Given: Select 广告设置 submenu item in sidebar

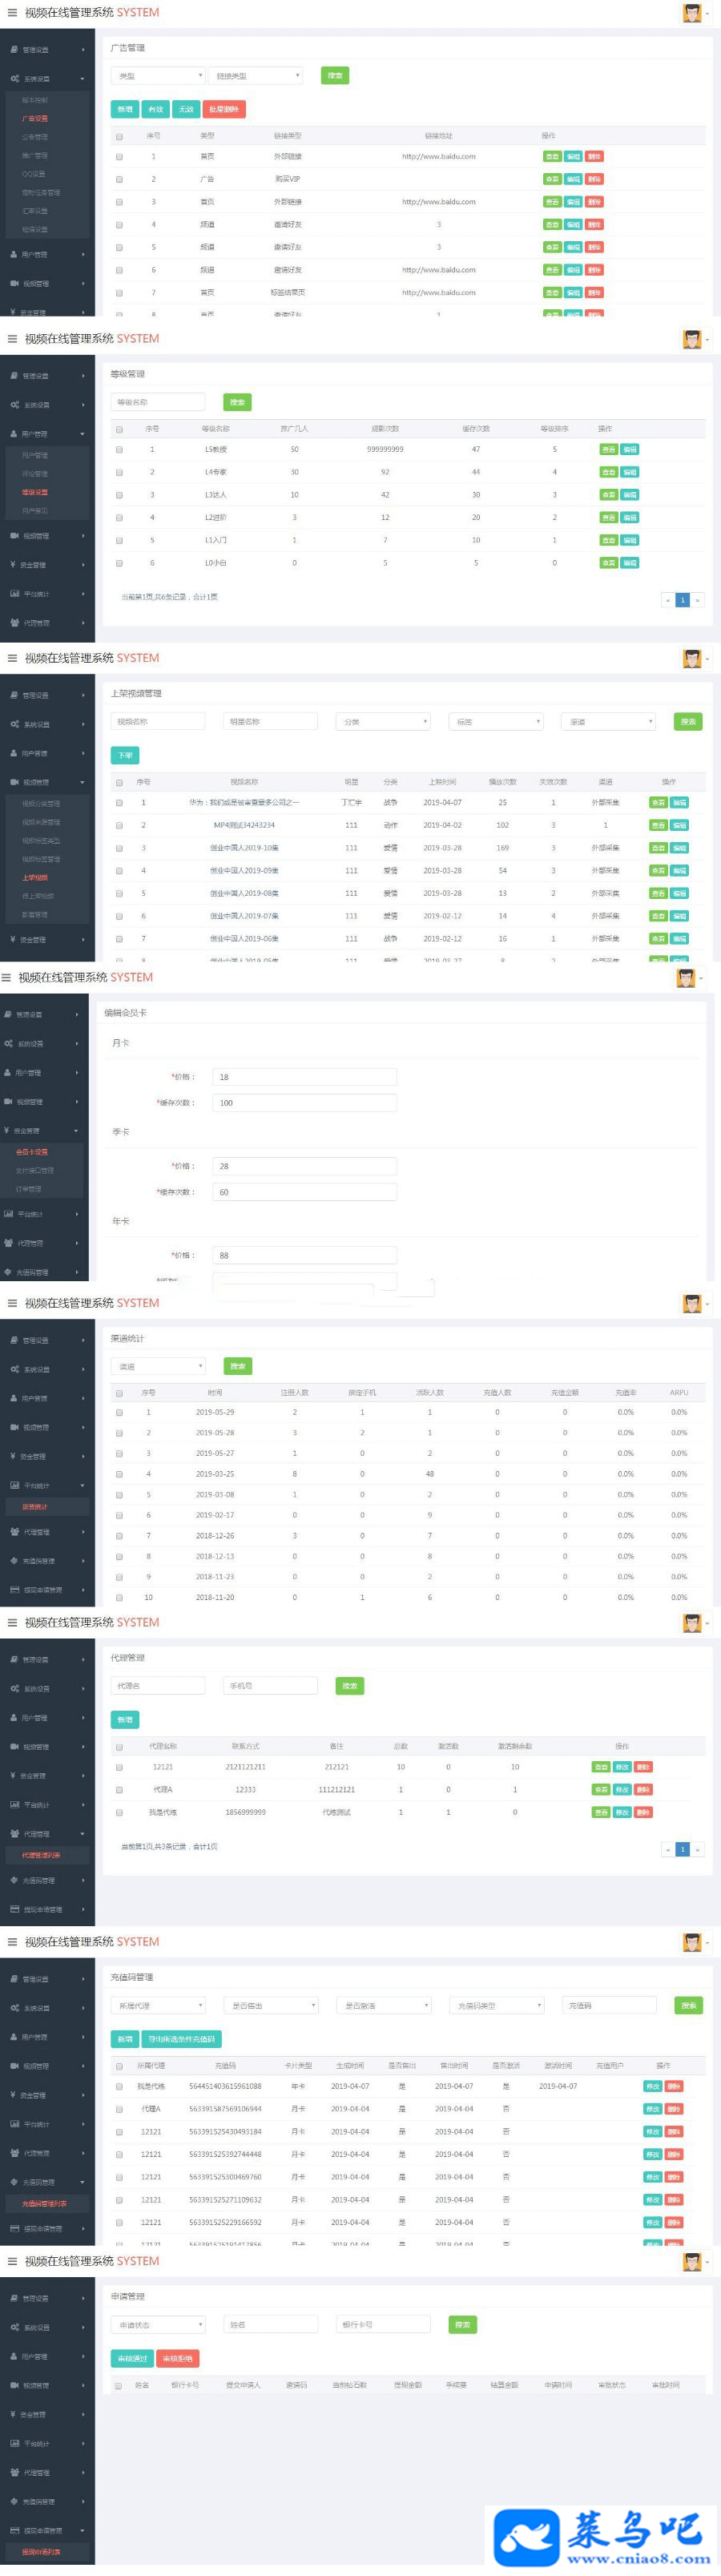Looking at the screenshot, I should click(x=34, y=118).
